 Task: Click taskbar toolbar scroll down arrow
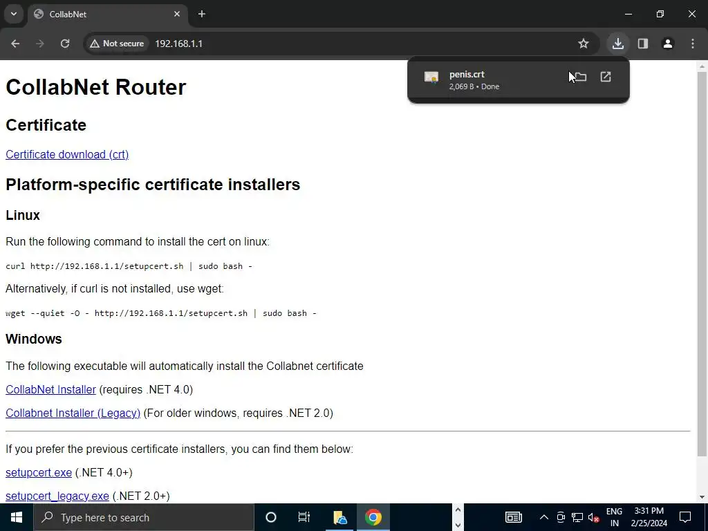(458, 525)
